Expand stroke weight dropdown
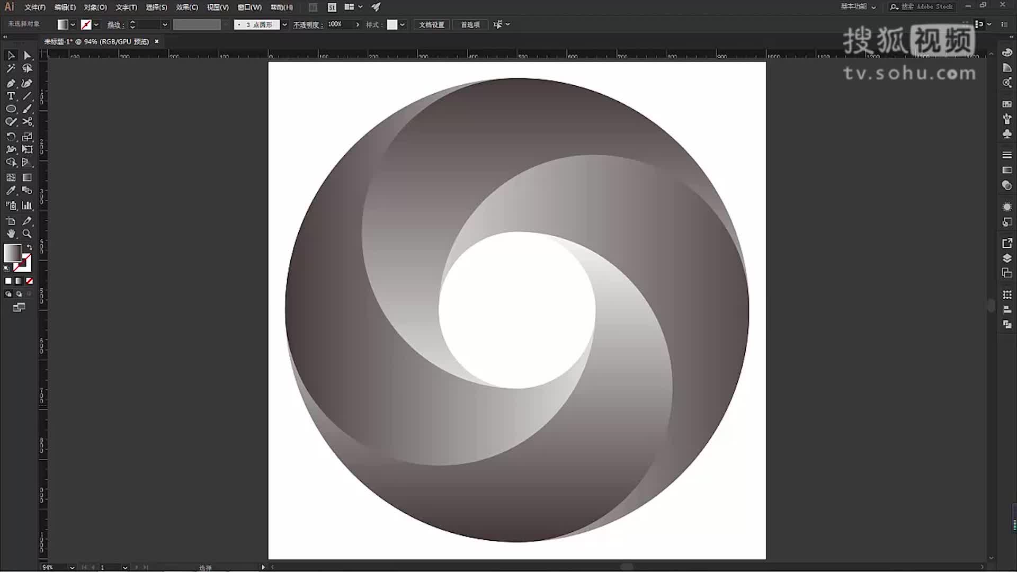 point(165,25)
